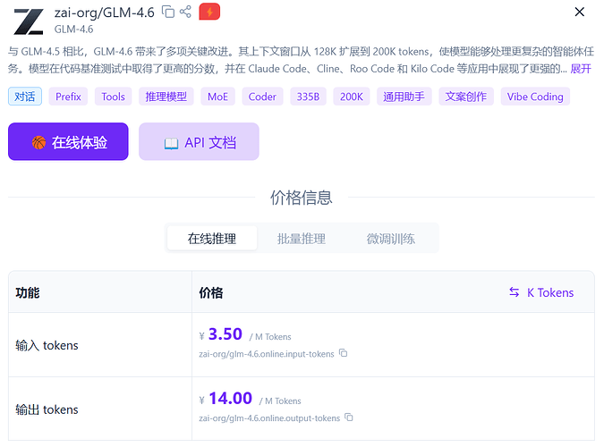Viewport: 604px width, 447px height.
Task: Expand the full description via 展开
Action: click(581, 69)
